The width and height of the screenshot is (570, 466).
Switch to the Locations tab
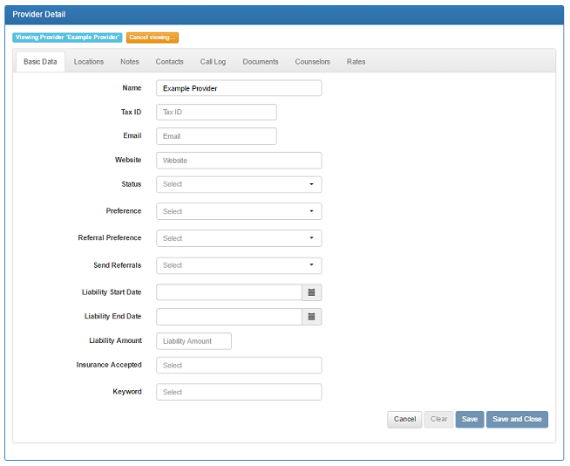89,62
